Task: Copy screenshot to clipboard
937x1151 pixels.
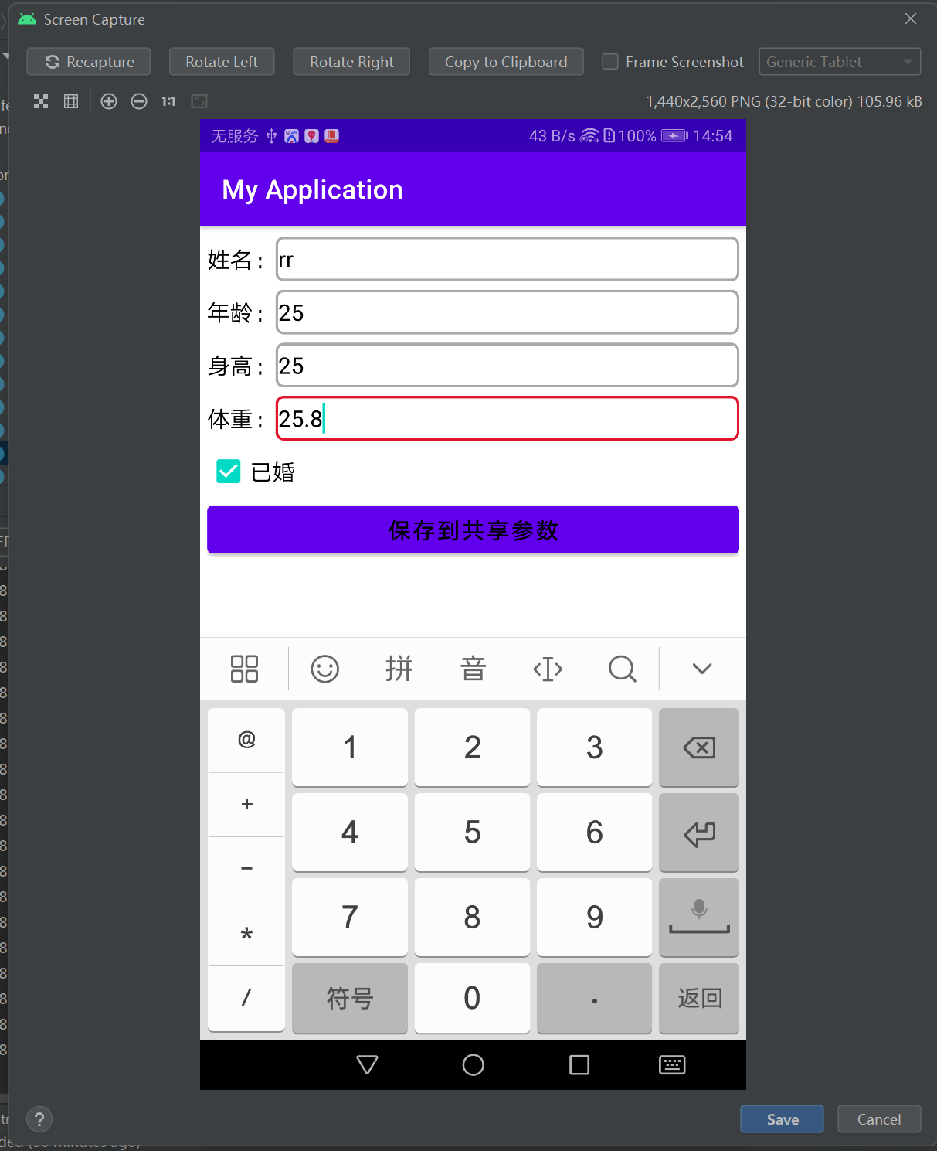Action: [506, 62]
